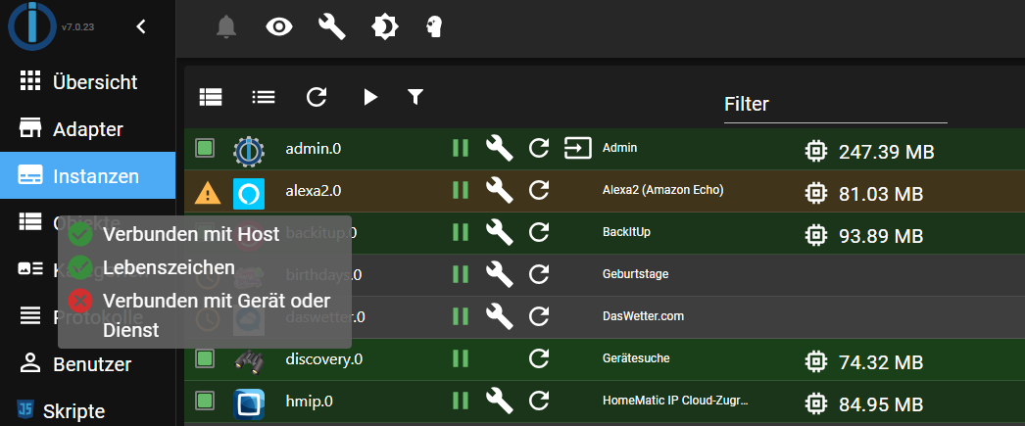Click the admin.0 adapter icon
1025x426 pixels.
249,151
